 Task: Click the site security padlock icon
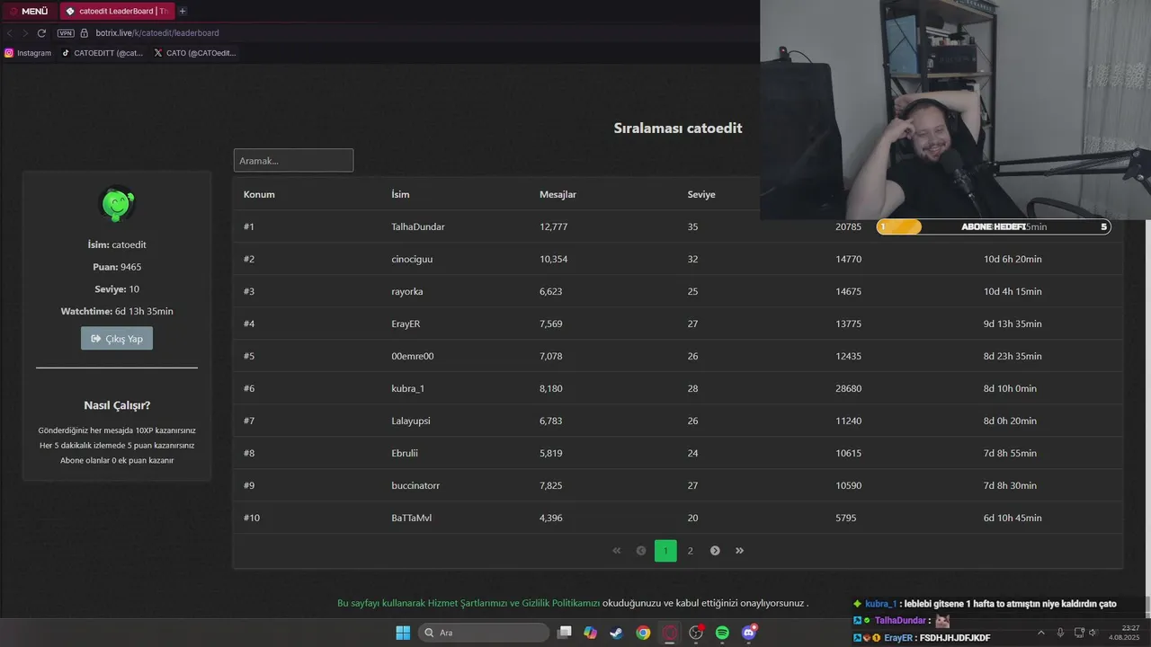point(85,33)
